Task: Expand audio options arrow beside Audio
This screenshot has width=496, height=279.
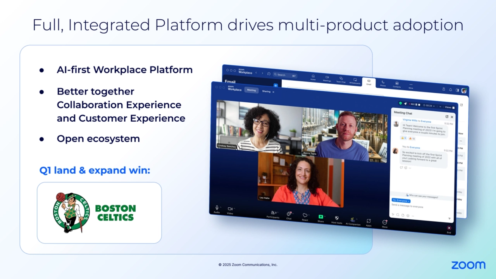Action: point(220,207)
